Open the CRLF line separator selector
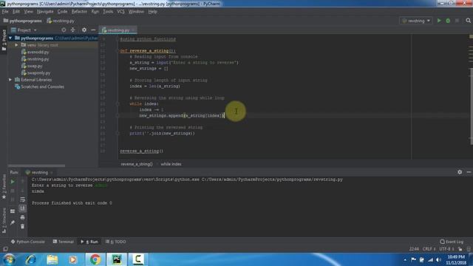Image resolution: width=473 pixels, height=266 pixels. click(x=429, y=249)
